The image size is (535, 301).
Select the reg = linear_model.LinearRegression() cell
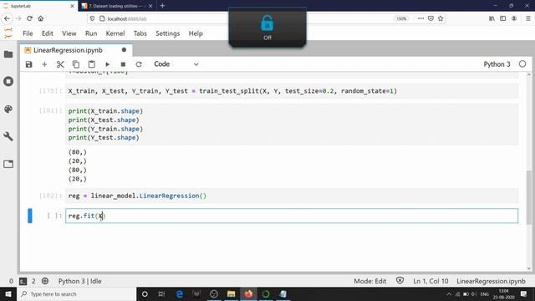[x=292, y=196]
